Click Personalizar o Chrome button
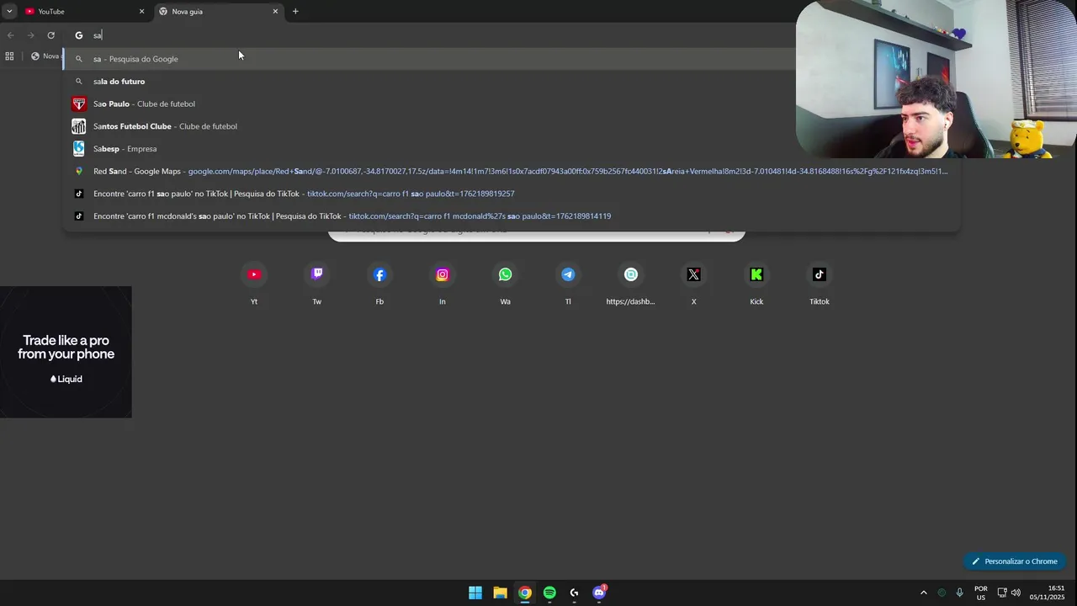The width and height of the screenshot is (1077, 606). (1015, 561)
